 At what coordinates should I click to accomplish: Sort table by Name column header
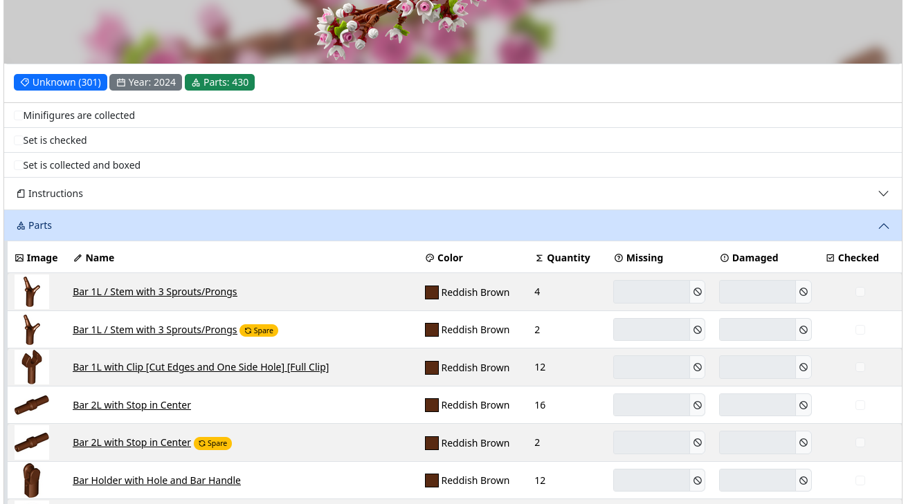tap(100, 258)
